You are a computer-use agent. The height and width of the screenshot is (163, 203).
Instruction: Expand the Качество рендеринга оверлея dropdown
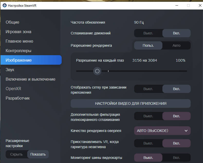[x=162, y=131]
